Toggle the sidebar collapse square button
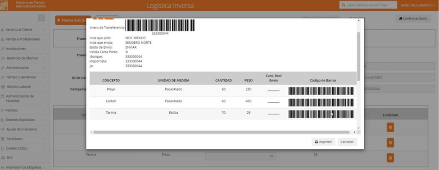 point(41,18)
